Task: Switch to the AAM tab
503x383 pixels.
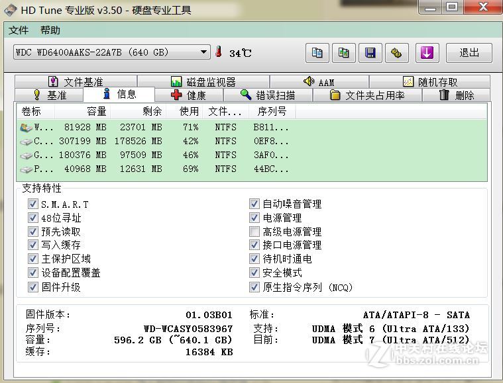Action: (x=319, y=81)
